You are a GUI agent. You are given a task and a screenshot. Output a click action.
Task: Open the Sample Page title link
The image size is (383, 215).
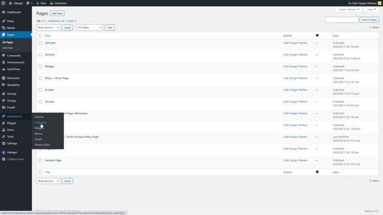click(53, 161)
